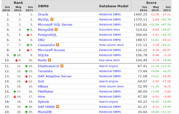This screenshot has height=114, width=179.
Task: Click the green up arrow in Cassandra row
Action: [28, 45]
